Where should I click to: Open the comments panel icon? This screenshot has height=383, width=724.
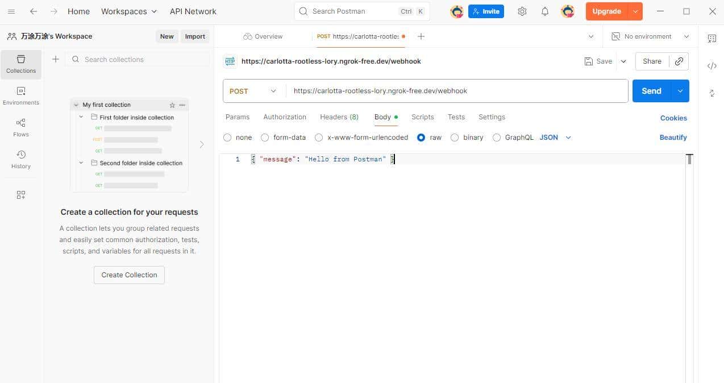712,39
